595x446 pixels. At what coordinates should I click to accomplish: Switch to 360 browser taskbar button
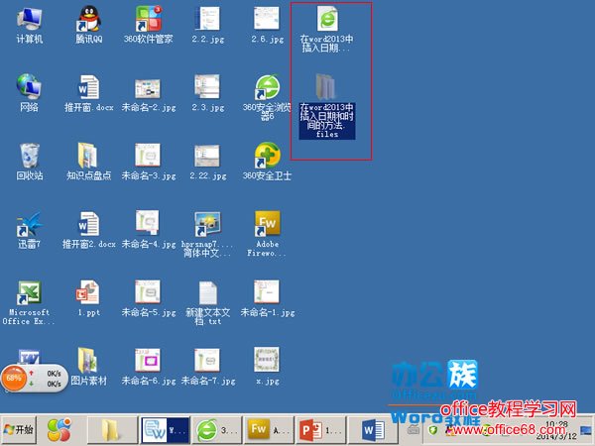click(x=216, y=430)
